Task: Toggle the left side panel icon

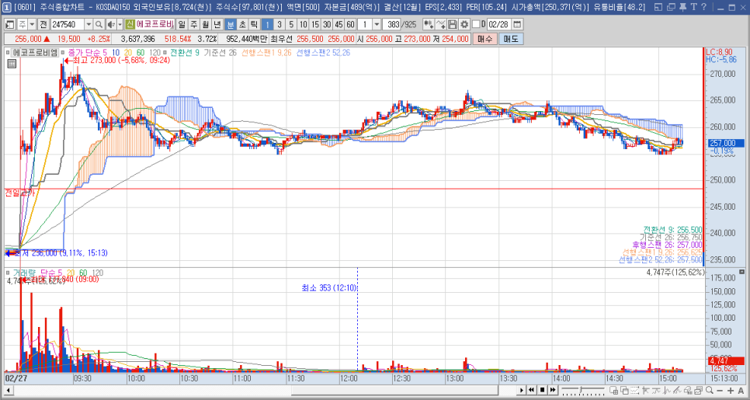Action: [9, 24]
